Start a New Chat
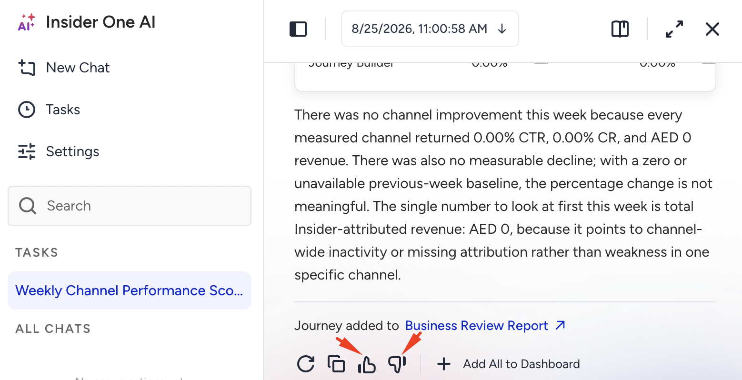 [64, 68]
